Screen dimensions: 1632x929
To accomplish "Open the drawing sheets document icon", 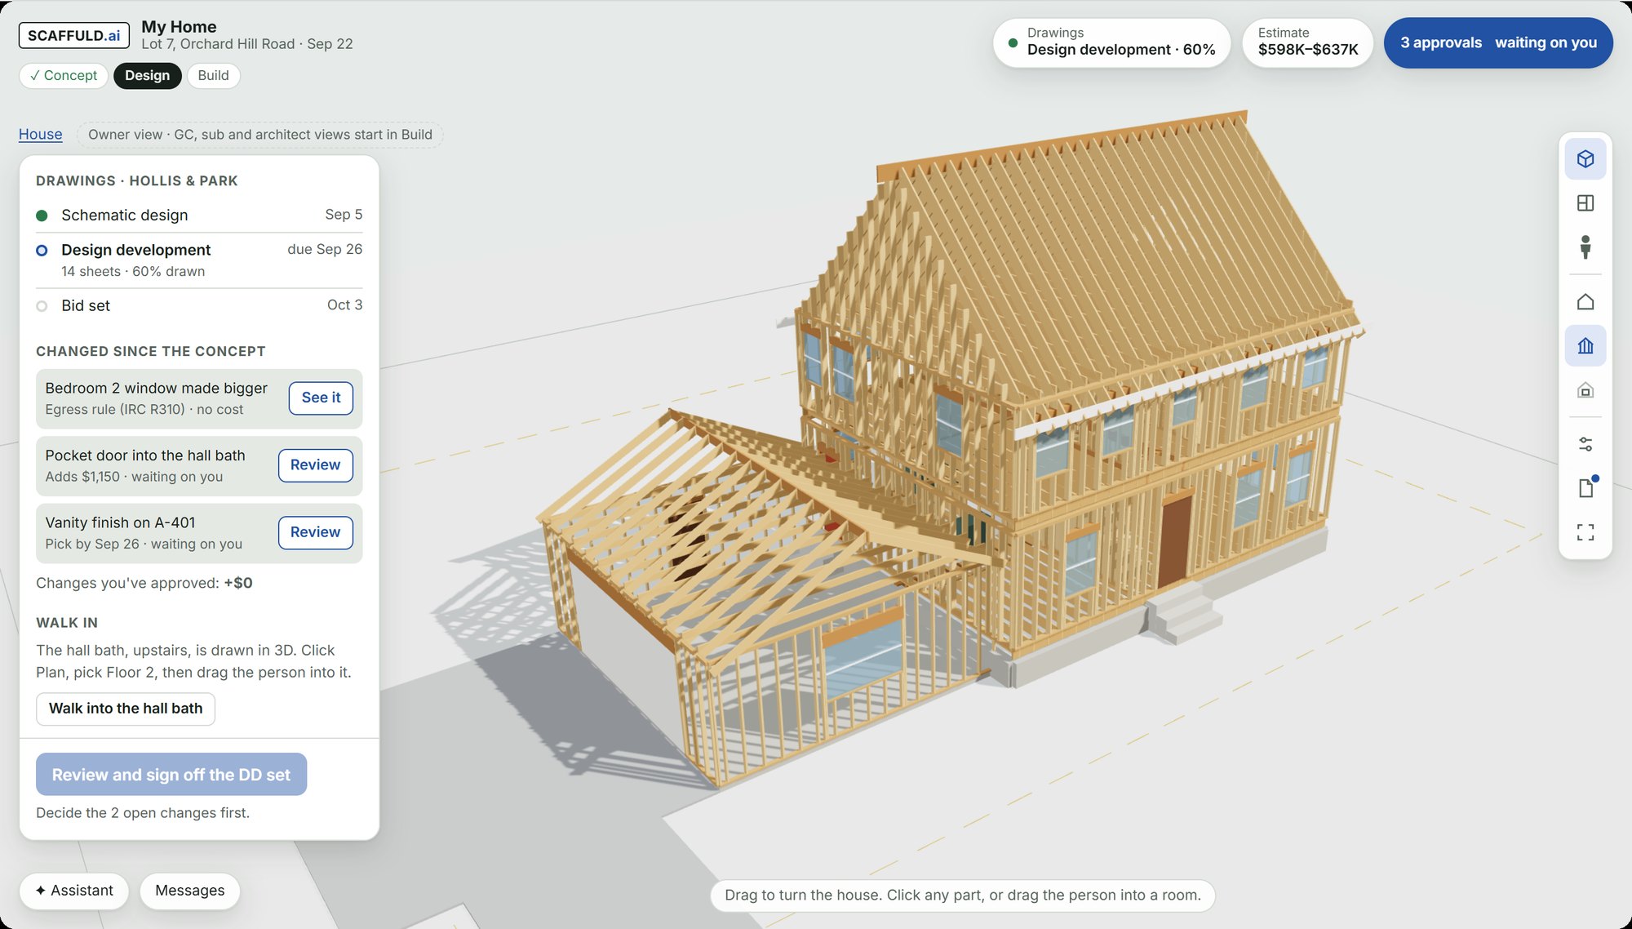I will coord(1585,488).
